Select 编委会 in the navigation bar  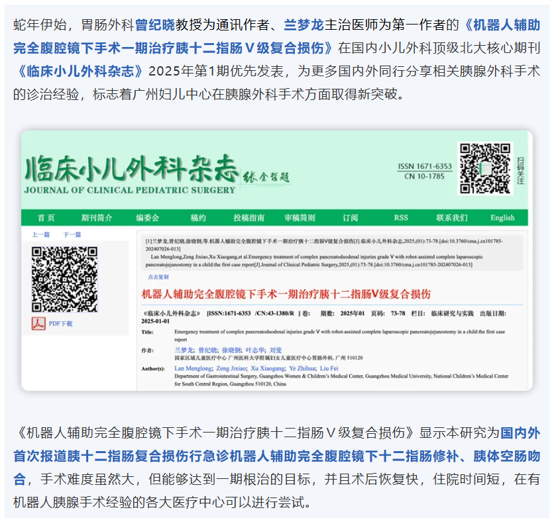tap(147, 218)
